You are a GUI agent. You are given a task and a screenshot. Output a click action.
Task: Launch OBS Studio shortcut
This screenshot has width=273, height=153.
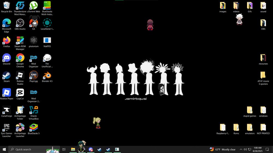[20, 24]
